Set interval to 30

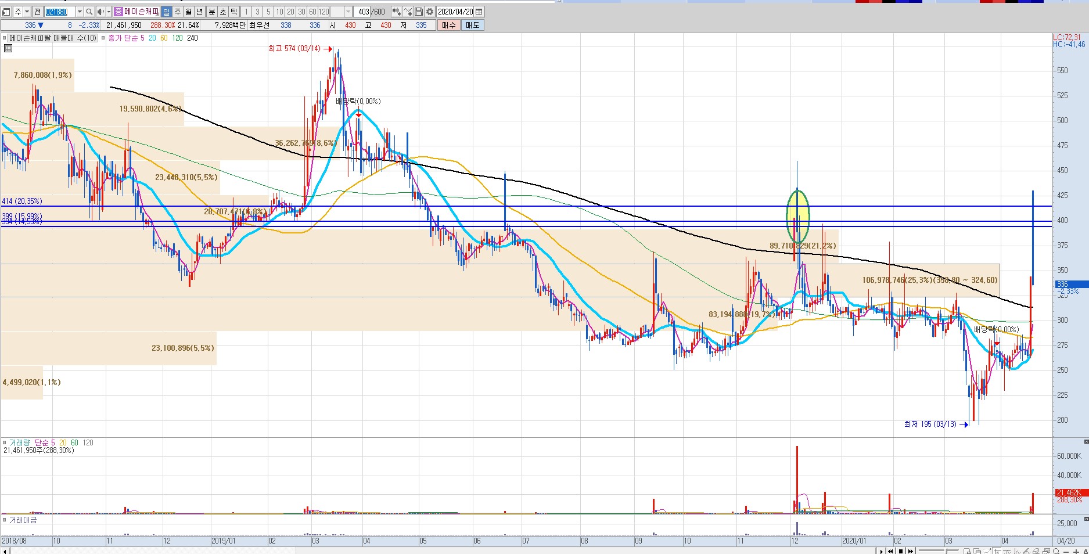coord(301,12)
